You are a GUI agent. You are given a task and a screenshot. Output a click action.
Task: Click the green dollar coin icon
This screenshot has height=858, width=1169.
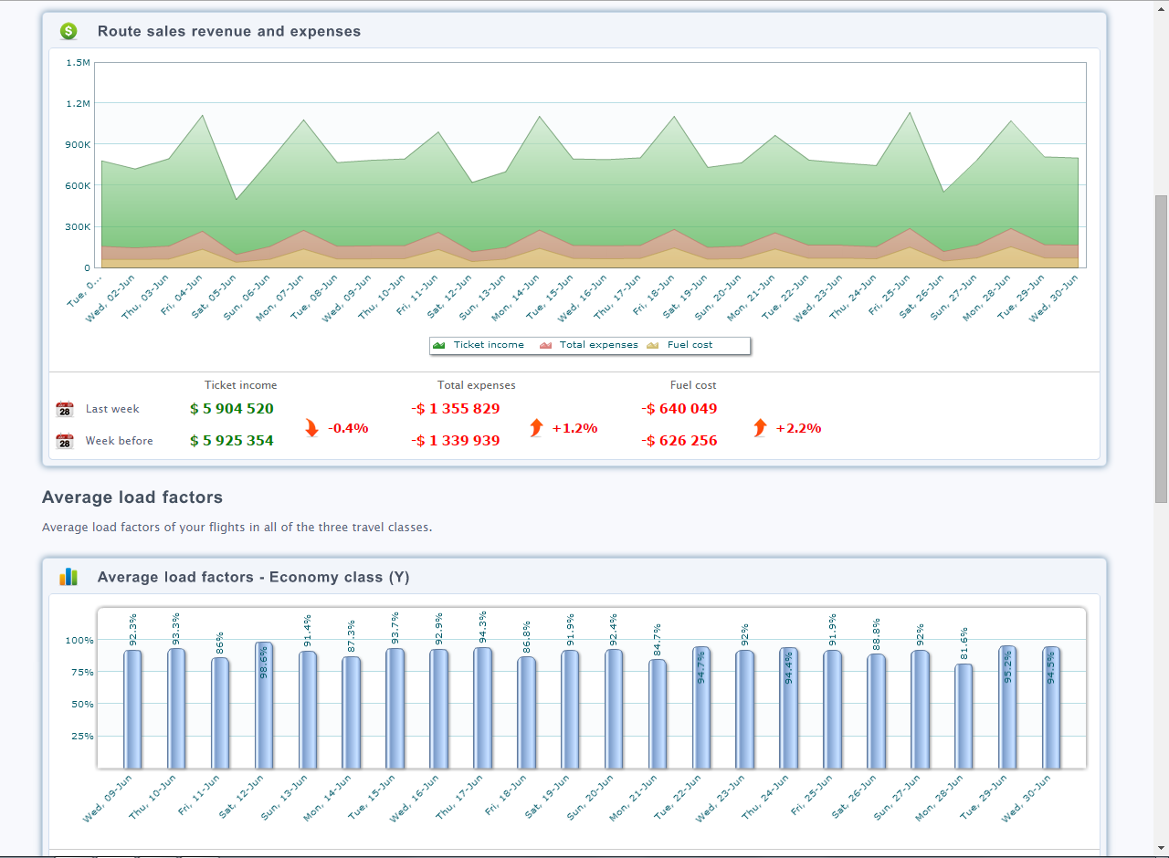(x=68, y=31)
